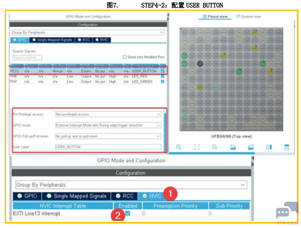This screenshot has height=228, width=301.
Task: Click the NVIC Interrupt Table column header
Action: (63, 206)
